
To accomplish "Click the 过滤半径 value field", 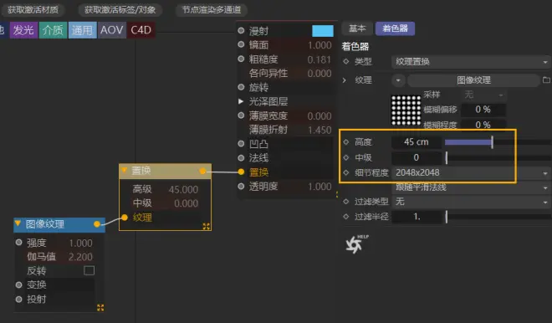I will pyautogui.click(x=417, y=217).
